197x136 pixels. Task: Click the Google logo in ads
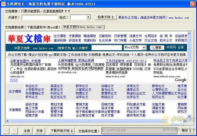(181, 80)
